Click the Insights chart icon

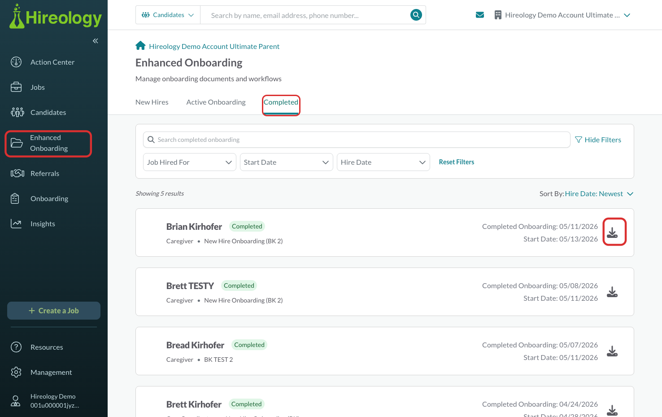16,224
